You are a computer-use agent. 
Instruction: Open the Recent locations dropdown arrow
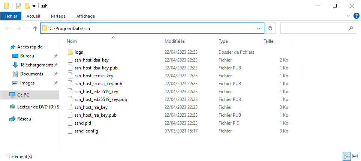click(x=28, y=28)
